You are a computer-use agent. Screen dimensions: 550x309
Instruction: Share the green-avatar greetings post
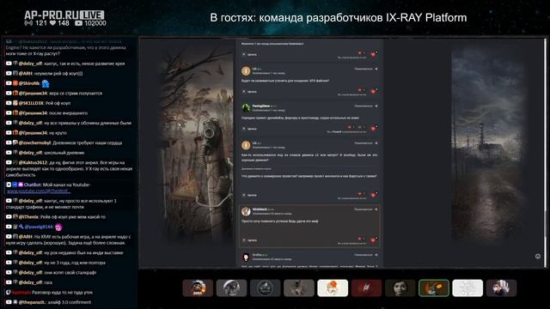pyautogui.click(x=376, y=106)
